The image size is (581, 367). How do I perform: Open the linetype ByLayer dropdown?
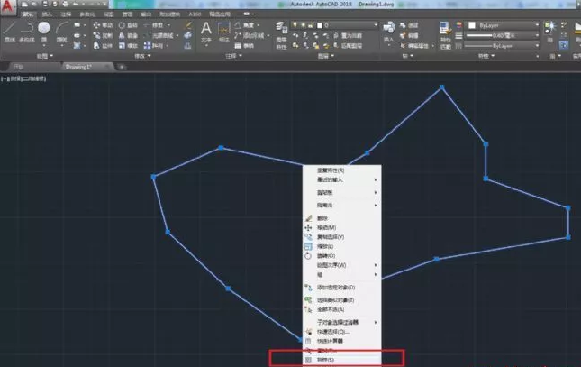[x=502, y=46]
